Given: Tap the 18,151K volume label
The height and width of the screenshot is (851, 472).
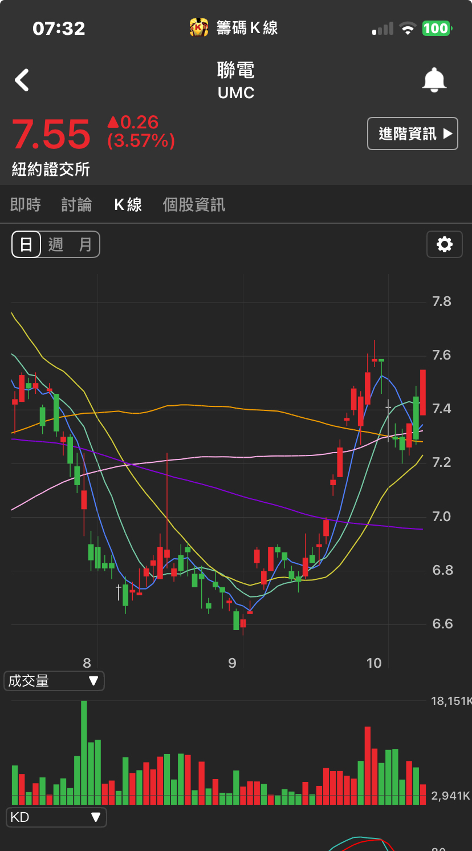Looking at the screenshot, I should click(451, 701).
